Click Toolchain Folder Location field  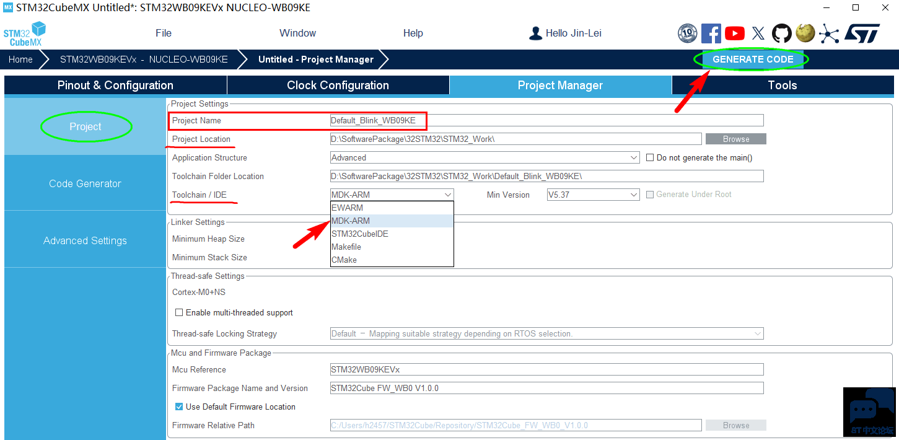(547, 176)
